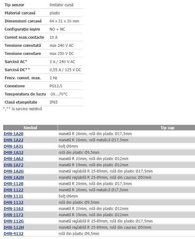Click the 'Sarcină DC**' label

point(17,70)
